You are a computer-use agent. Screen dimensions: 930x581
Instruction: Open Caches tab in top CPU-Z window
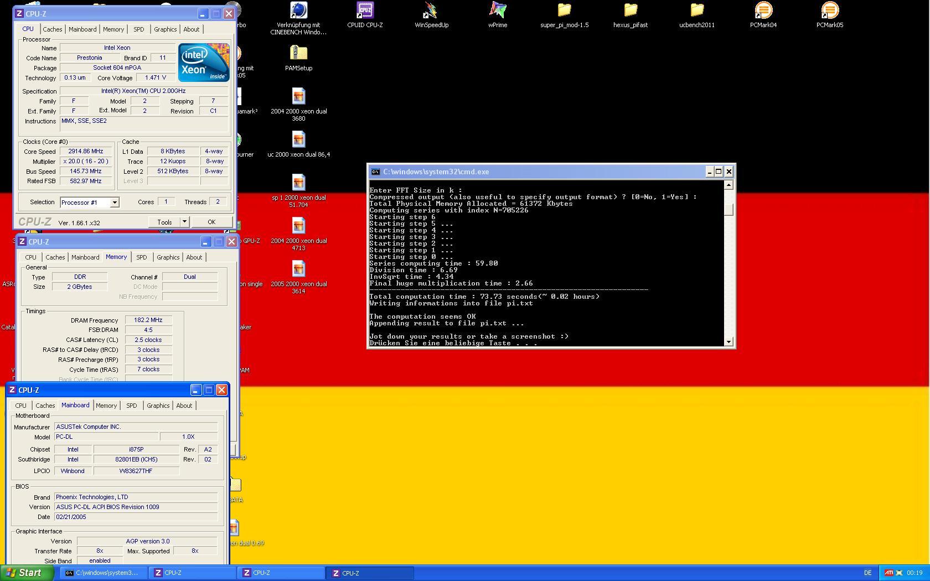point(53,29)
